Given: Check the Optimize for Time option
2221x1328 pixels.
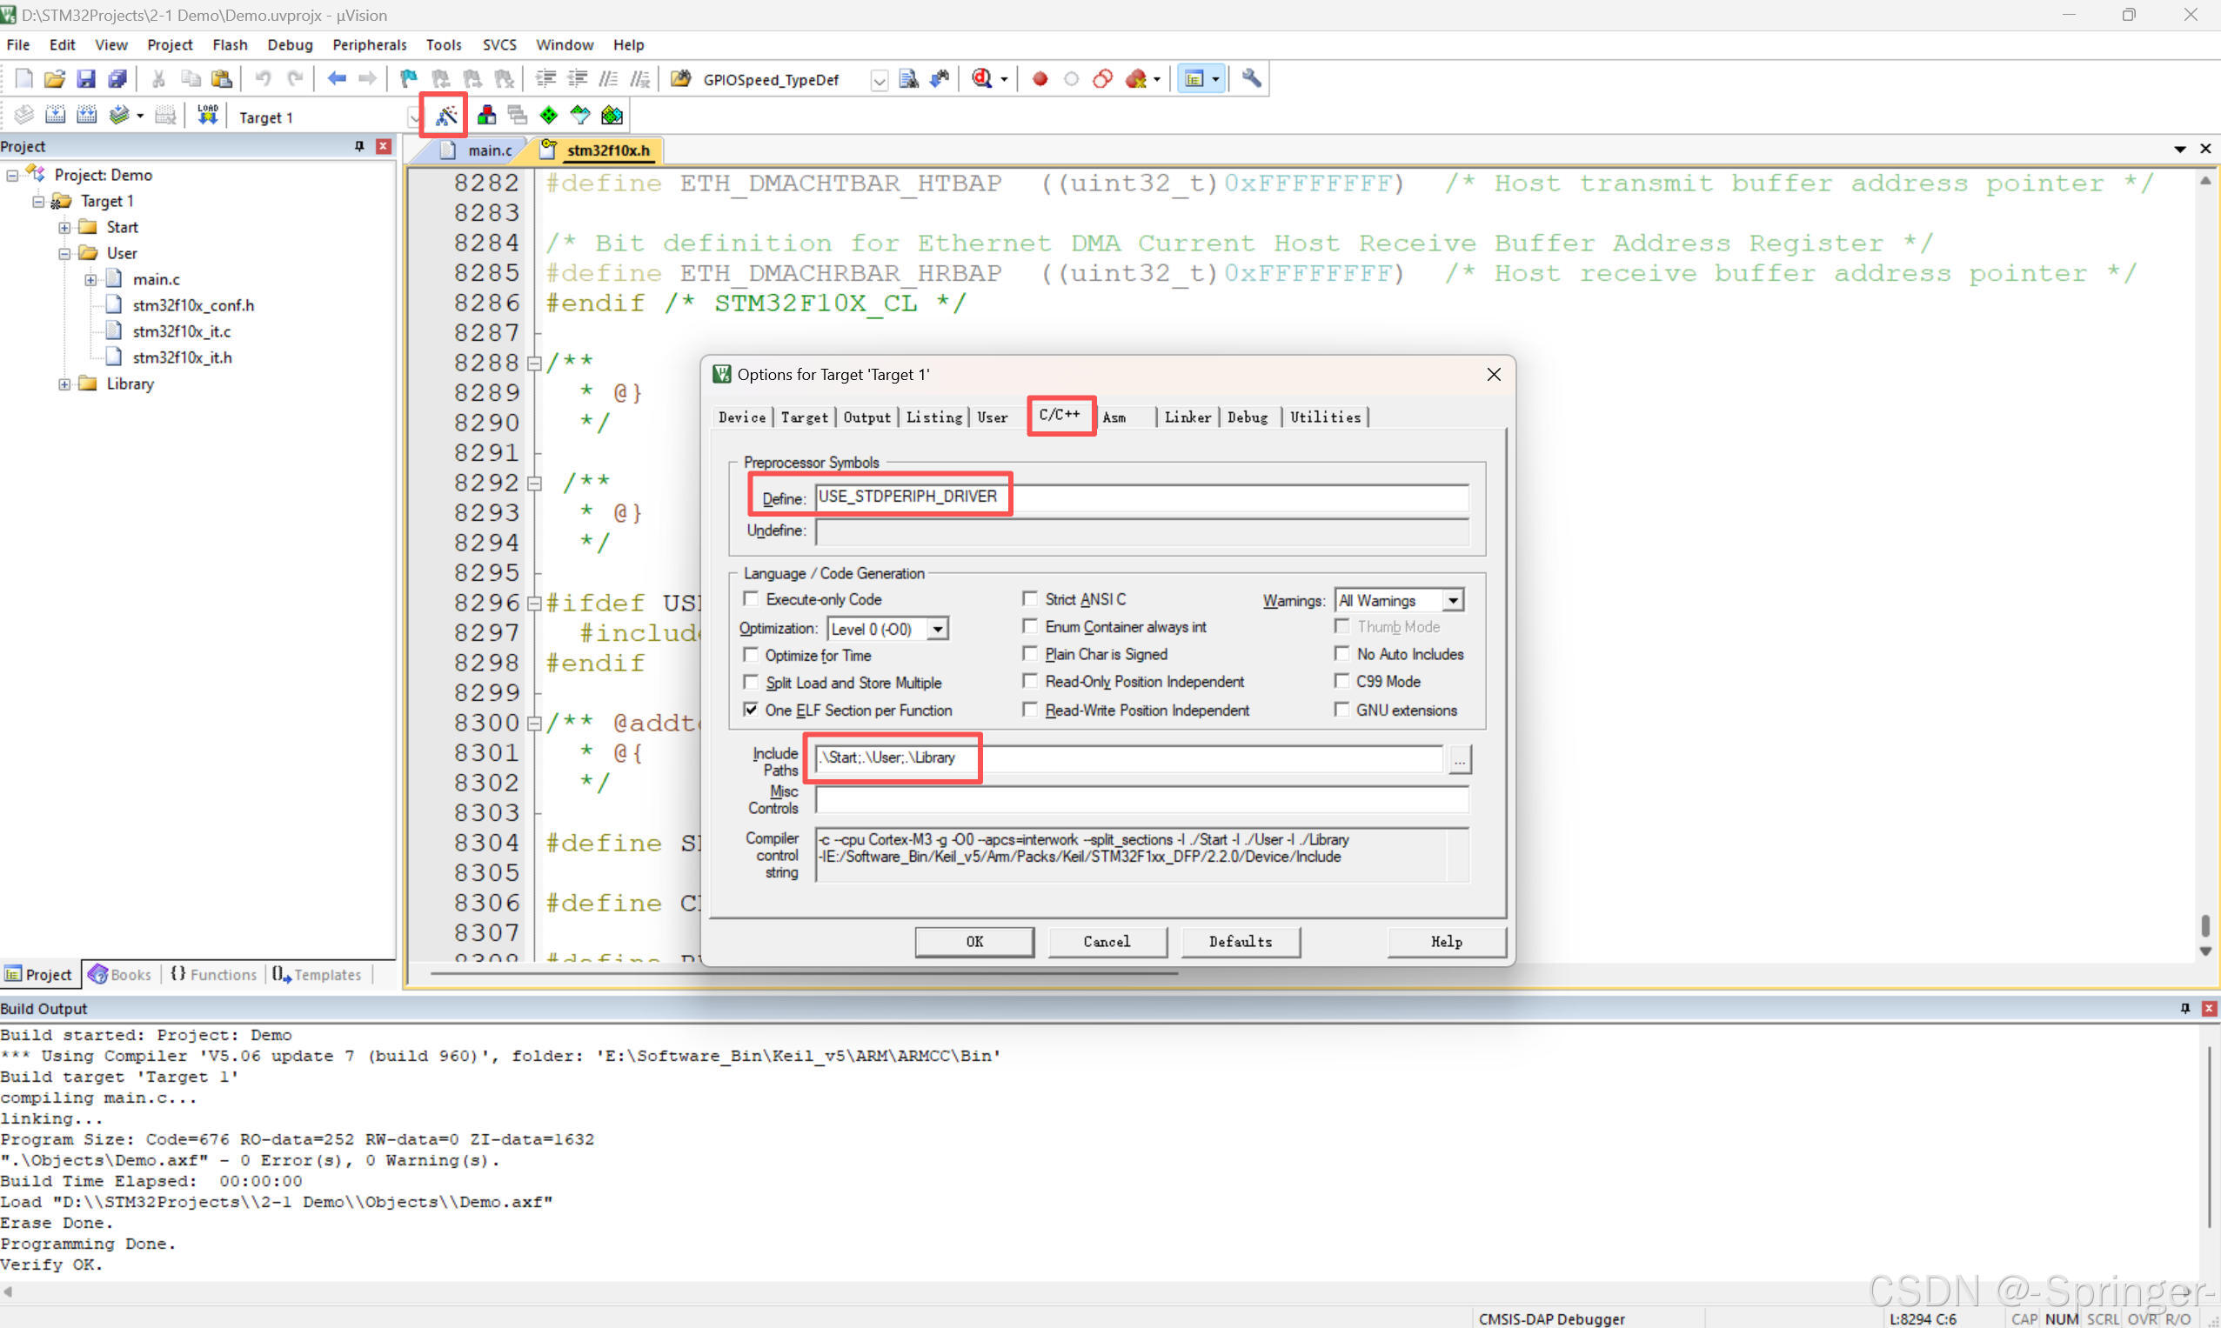Looking at the screenshot, I should pyautogui.click(x=751, y=655).
